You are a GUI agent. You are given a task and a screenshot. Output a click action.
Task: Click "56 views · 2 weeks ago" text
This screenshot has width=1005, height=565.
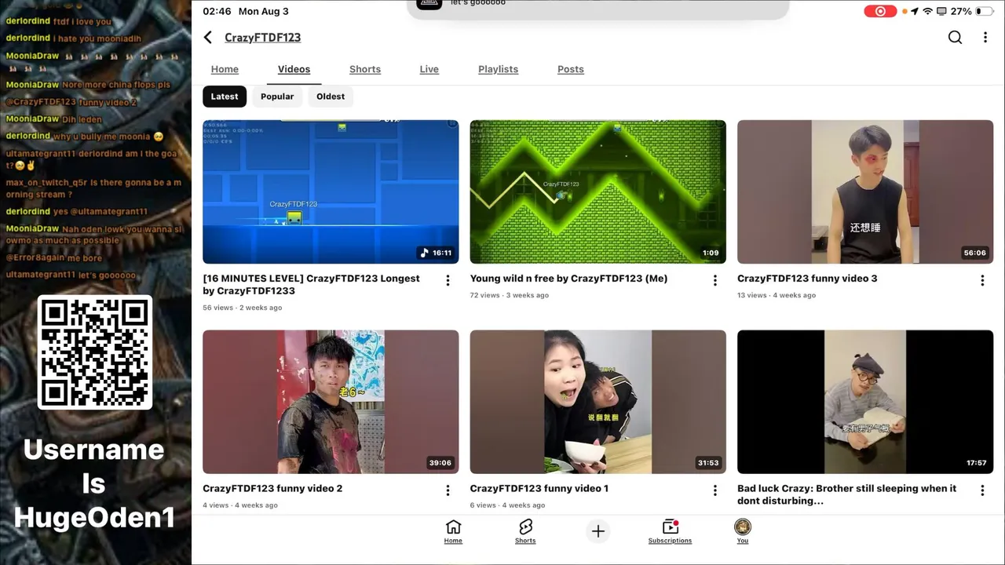tap(242, 308)
